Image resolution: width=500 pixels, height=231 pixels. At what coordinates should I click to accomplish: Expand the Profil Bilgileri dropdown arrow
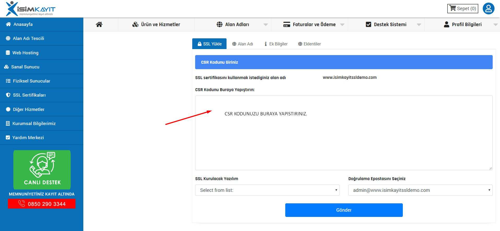coord(496,25)
